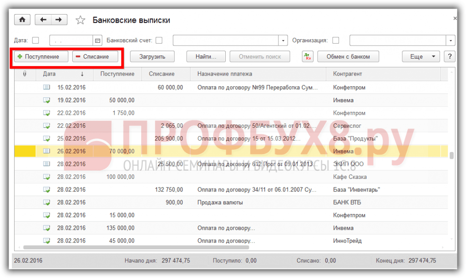Click the Назначение платежа column header
This screenshot has width=466, height=278.
pyautogui.click(x=258, y=74)
